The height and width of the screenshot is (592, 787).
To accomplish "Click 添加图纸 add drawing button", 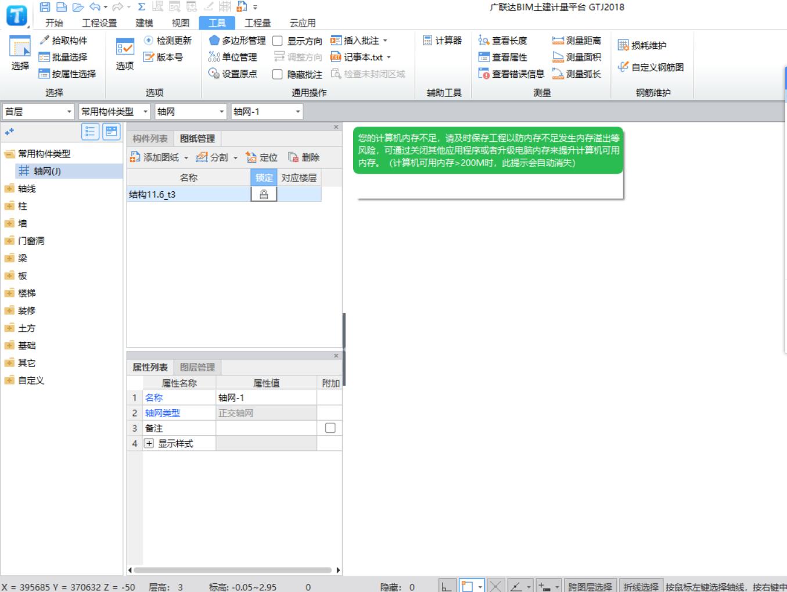I will pyautogui.click(x=154, y=157).
